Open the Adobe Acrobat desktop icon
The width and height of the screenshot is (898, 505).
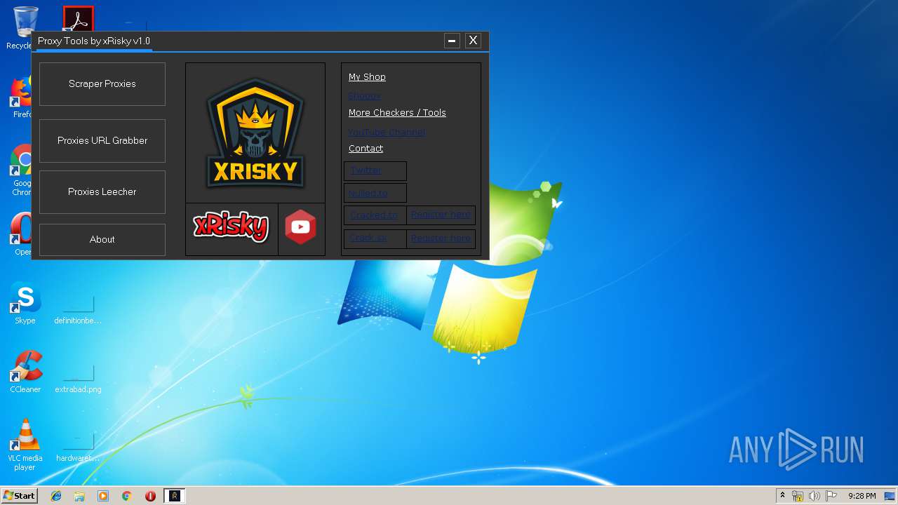[78, 19]
